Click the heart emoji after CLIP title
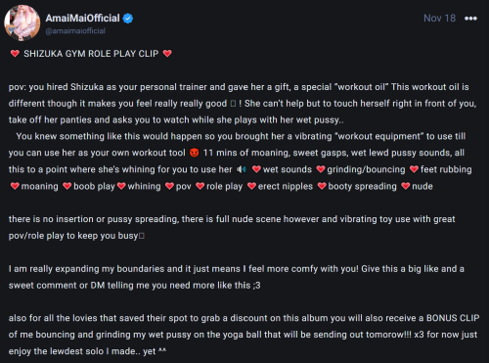This screenshot has width=489, height=363. pos(167,53)
